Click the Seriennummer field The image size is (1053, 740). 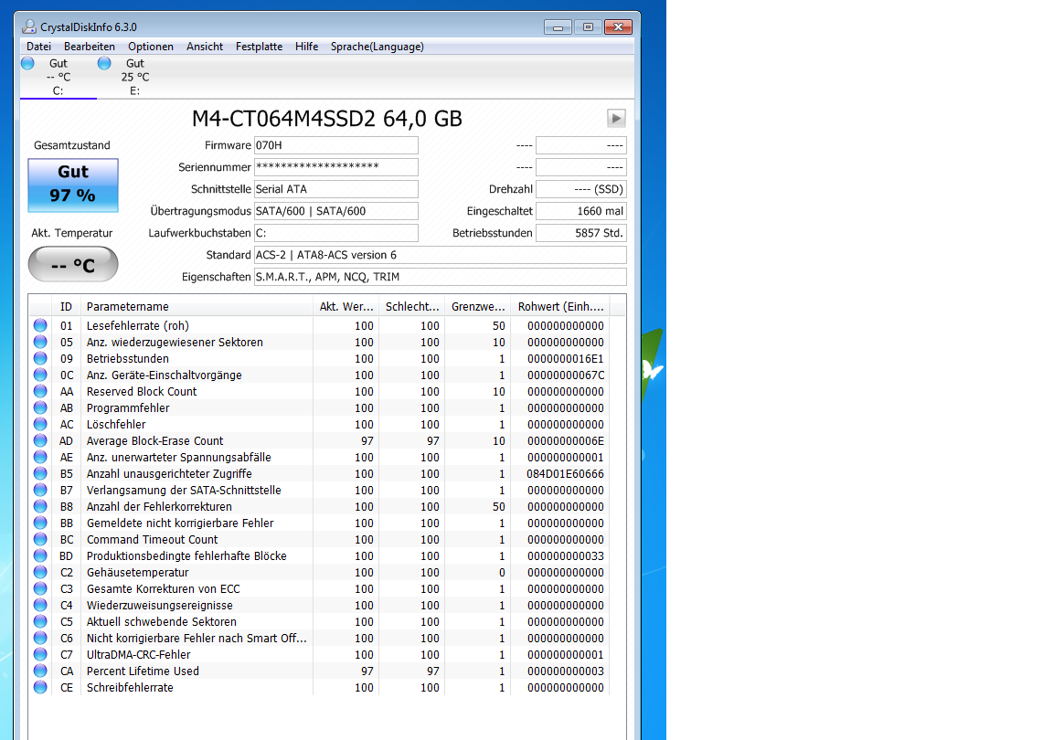[x=335, y=167]
